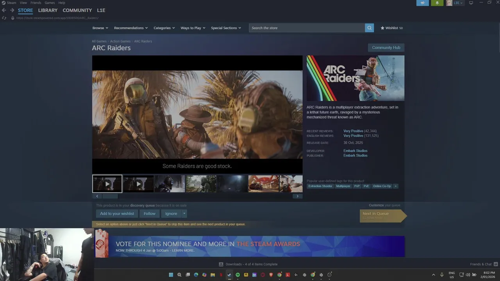
Task: Click the Follow button
Action: 149,213
